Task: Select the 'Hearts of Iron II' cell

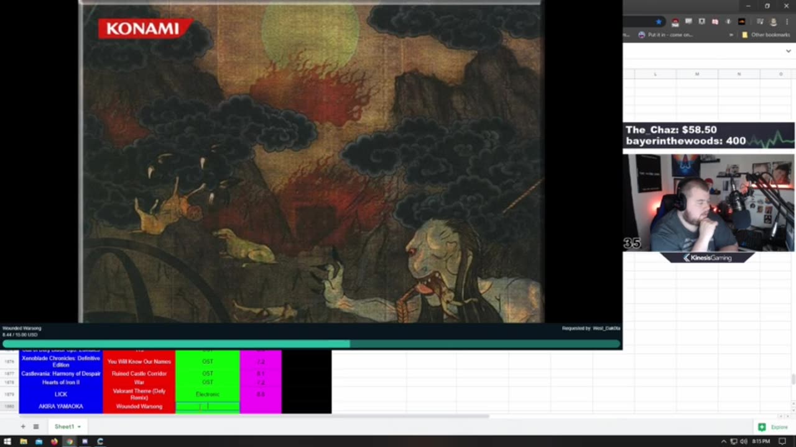Action: pyautogui.click(x=61, y=382)
